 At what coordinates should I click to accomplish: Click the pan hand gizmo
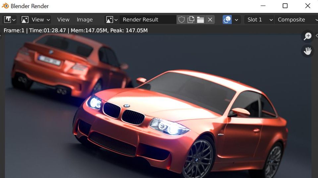308,51
